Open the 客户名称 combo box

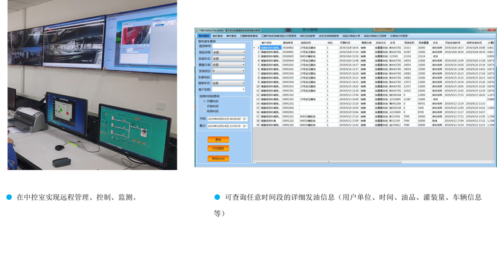[229, 90]
